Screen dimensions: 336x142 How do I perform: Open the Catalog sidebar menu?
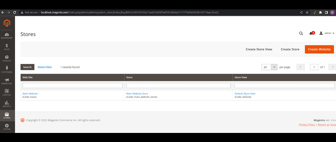tap(7, 58)
